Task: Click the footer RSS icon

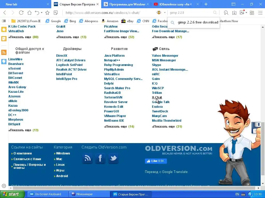Action: (x=87, y=158)
